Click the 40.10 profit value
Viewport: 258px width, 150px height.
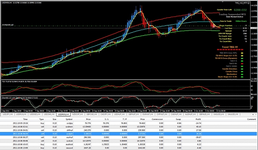pyautogui.click(x=199, y=127)
